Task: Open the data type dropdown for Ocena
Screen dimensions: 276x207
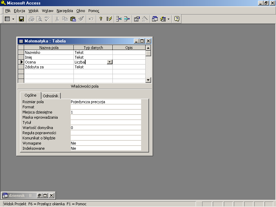Action: coord(109,62)
